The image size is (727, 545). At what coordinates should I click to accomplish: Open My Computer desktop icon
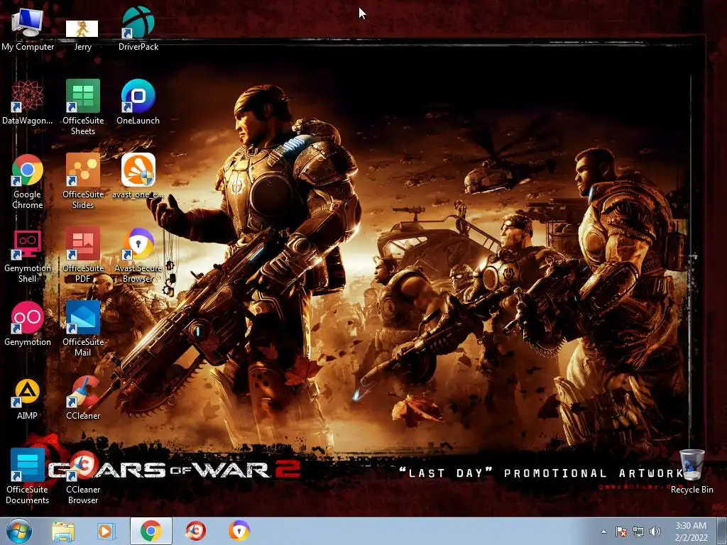tap(28, 29)
